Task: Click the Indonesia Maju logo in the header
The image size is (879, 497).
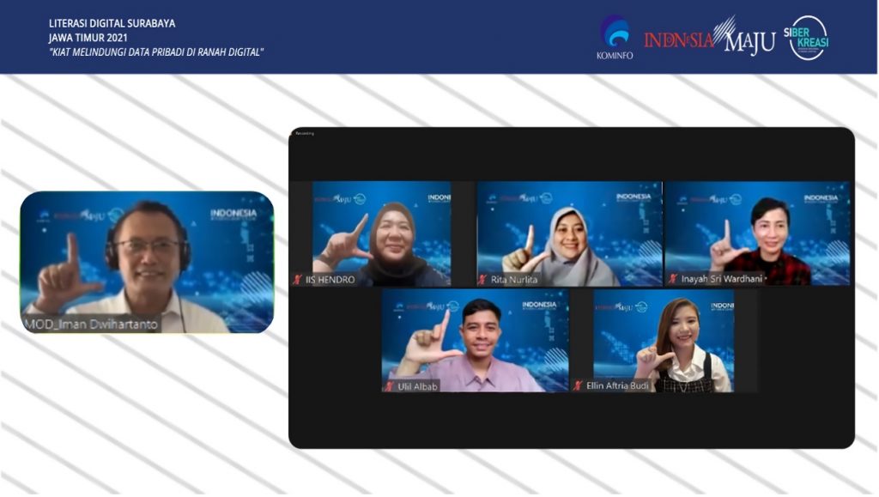Action: pos(710,38)
